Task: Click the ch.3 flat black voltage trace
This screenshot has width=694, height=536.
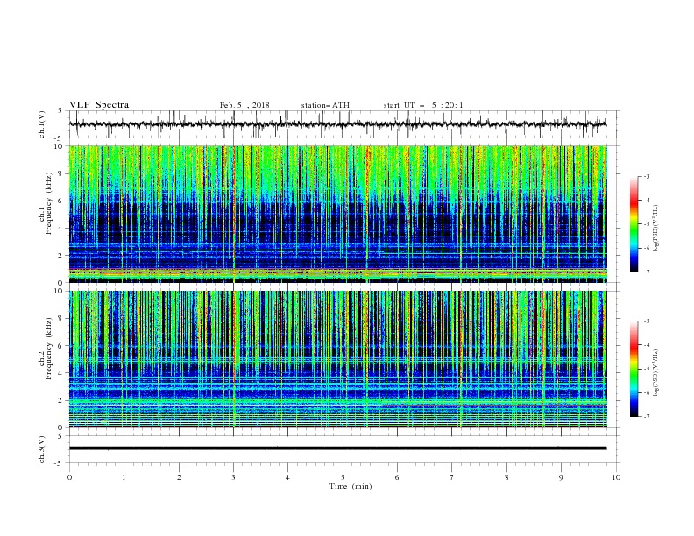Action: [337, 448]
